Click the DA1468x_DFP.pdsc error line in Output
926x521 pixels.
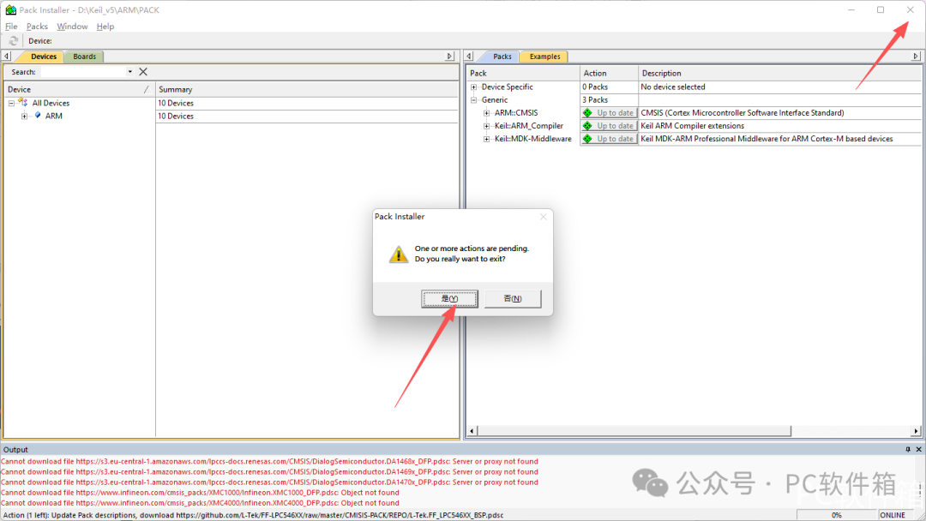[x=270, y=462]
